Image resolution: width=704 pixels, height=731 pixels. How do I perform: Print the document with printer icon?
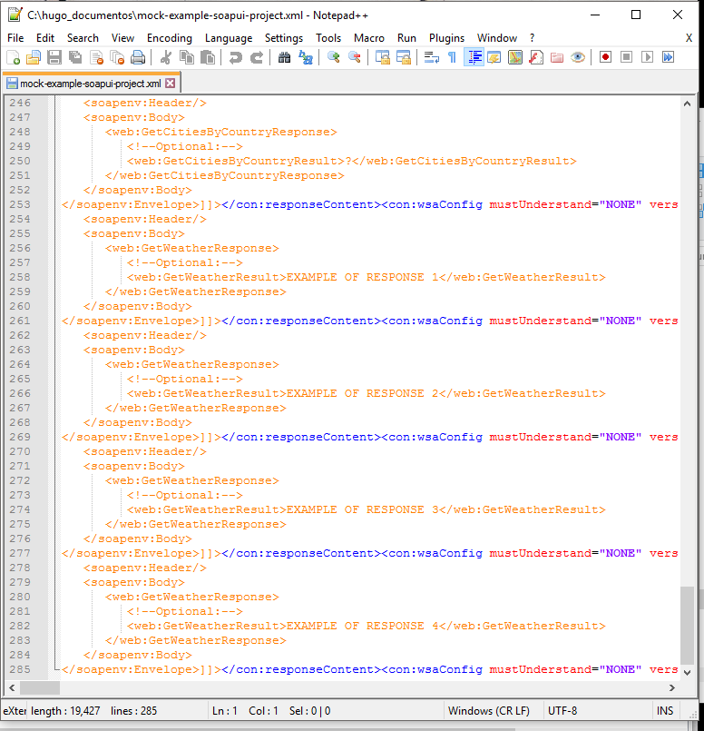tap(138, 57)
